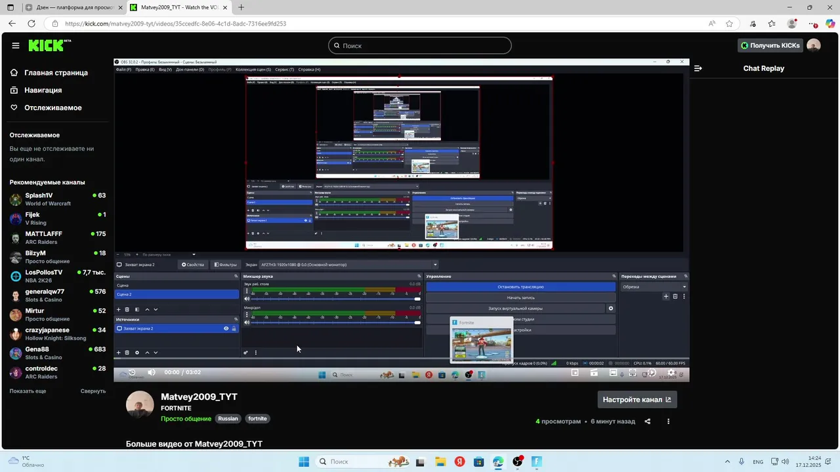Open browser media control icon
The width and height of the screenshot is (840, 472).
[753, 24]
